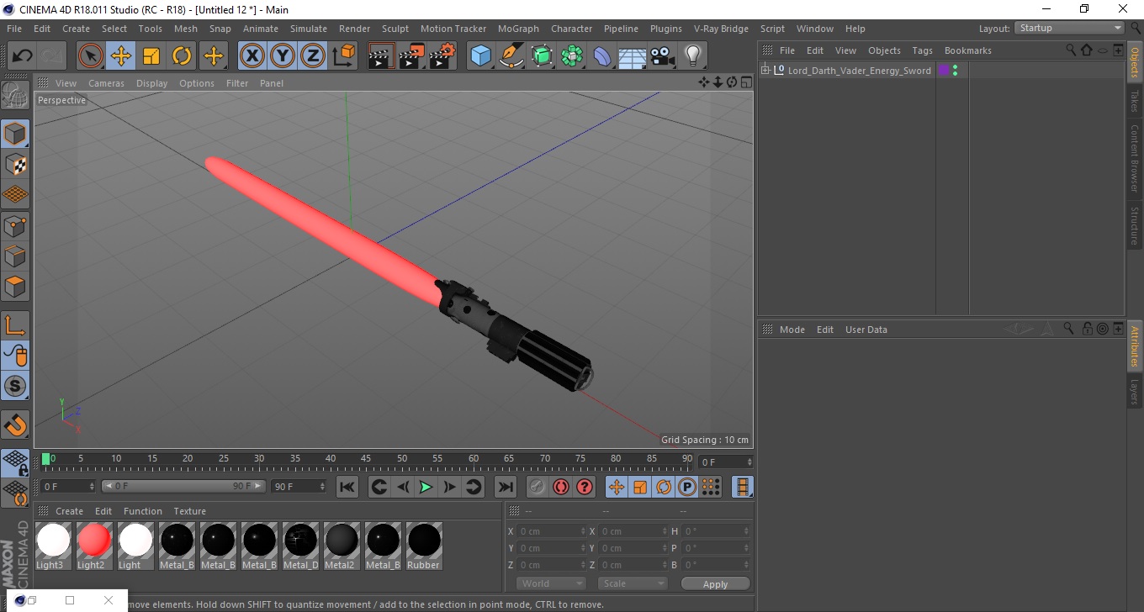
Task: Activate the Move tool
Action: point(121,56)
